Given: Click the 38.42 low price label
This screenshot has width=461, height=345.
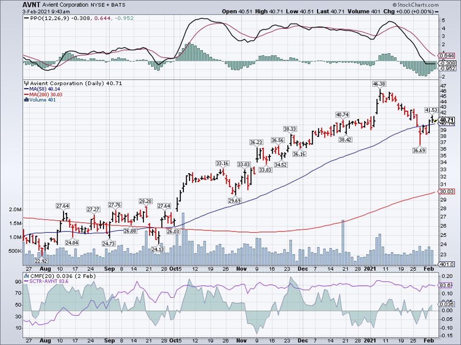Looking at the screenshot, I should [x=345, y=140].
